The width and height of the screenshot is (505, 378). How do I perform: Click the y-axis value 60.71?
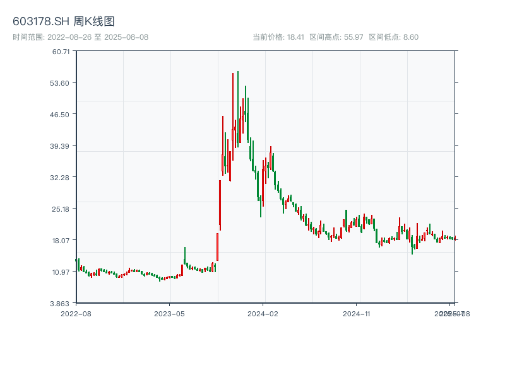click(61, 52)
